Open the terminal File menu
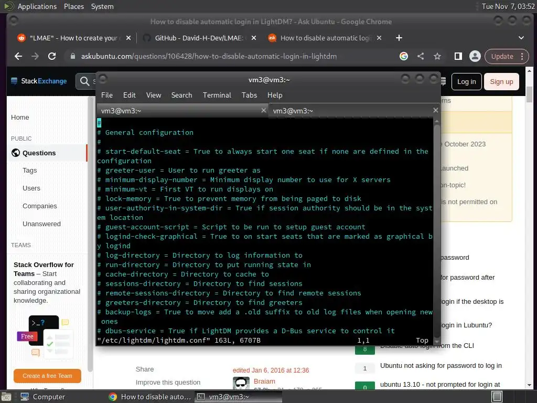This screenshot has height=403, width=537. (107, 96)
